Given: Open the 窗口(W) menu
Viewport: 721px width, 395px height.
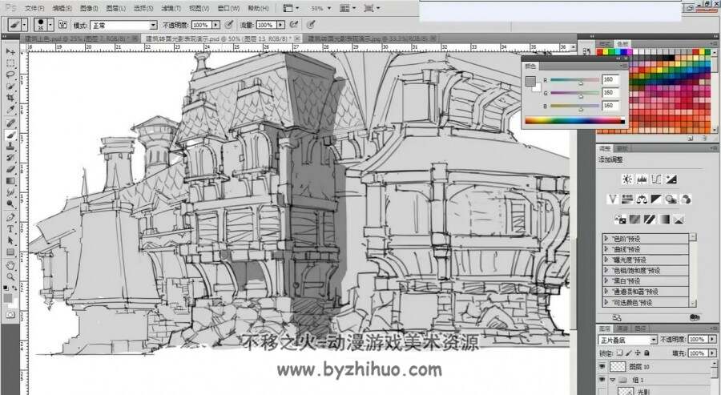Looking at the screenshot, I should click(228, 8).
